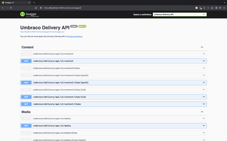Open the Select a definition dropdown
The width and height of the screenshot is (227, 141).
pos(180,14)
